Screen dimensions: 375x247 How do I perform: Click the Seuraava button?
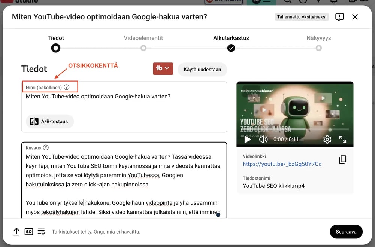tap(346, 232)
